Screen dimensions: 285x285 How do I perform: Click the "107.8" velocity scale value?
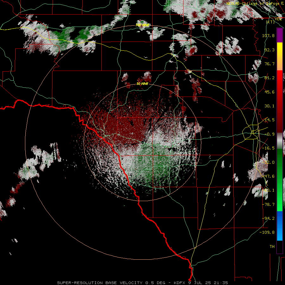[268, 35]
